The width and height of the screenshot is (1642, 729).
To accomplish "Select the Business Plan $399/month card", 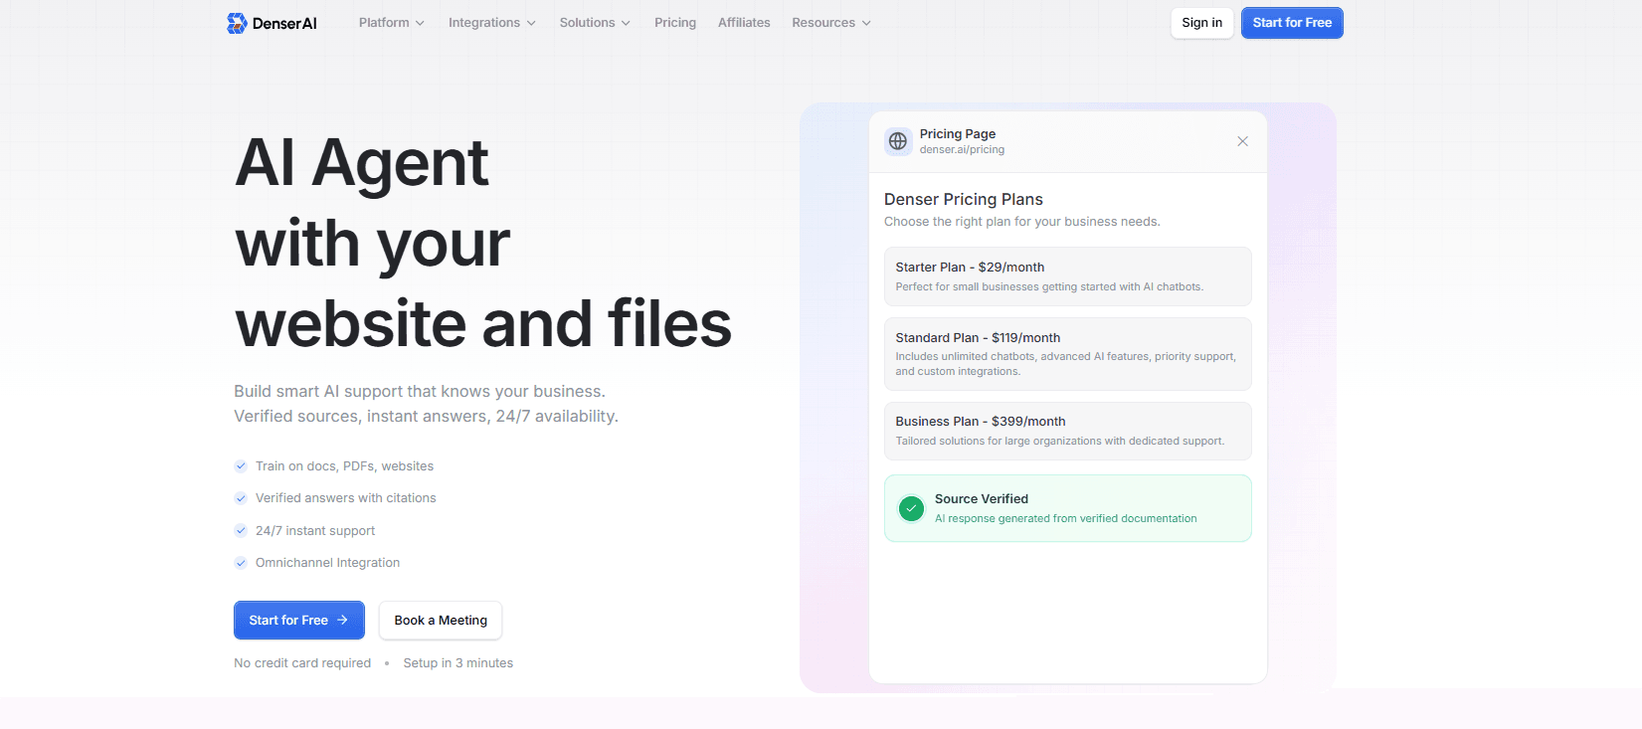I will [x=1067, y=431].
